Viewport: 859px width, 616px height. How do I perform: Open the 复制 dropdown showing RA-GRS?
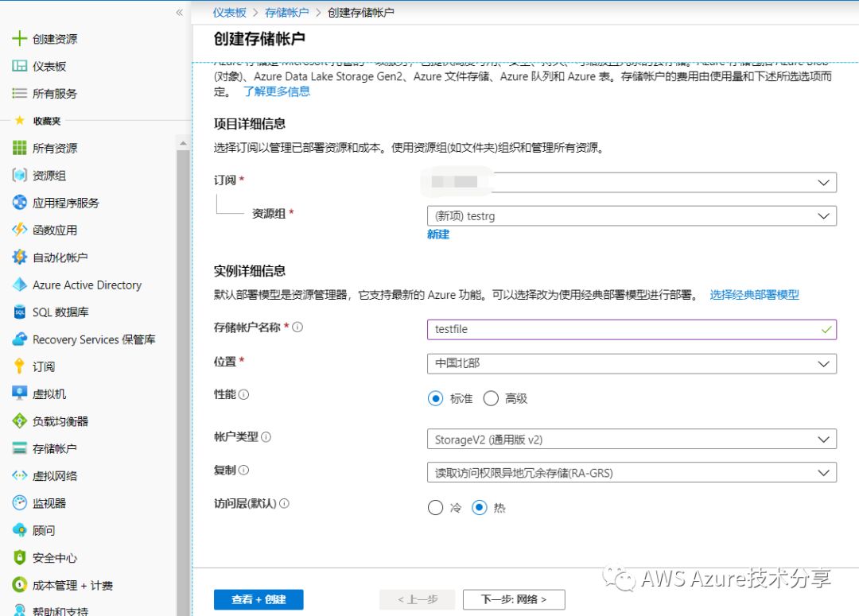coord(632,473)
